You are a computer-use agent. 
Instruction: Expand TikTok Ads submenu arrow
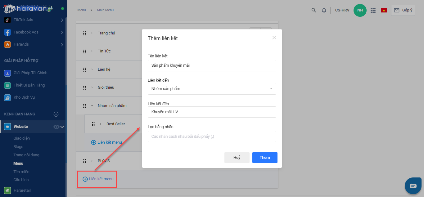click(x=62, y=20)
